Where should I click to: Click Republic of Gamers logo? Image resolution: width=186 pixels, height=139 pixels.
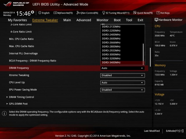click(16, 4)
